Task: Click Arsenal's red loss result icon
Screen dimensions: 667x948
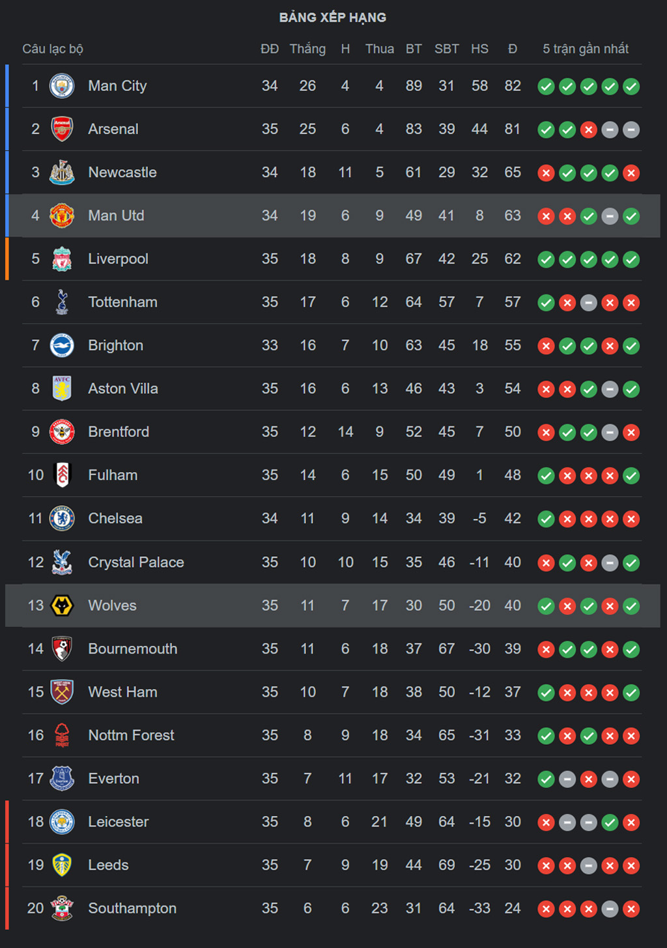Action: tap(589, 130)
